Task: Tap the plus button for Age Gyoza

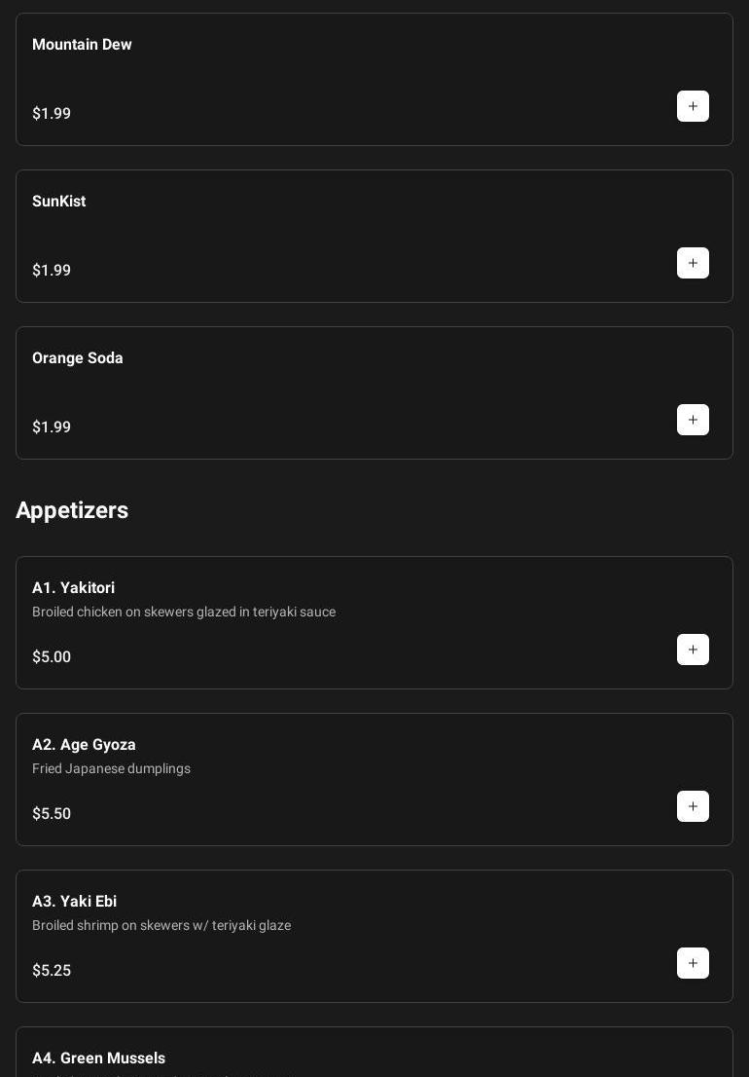Action: 693,806
